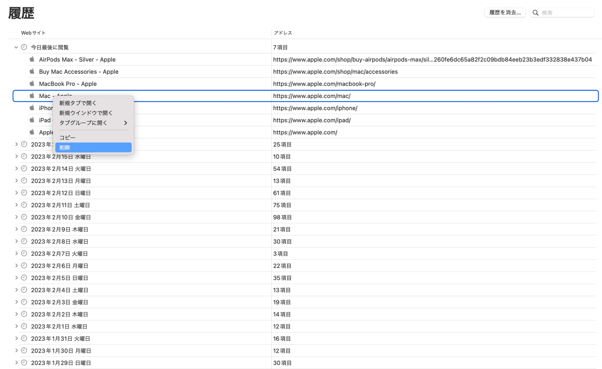Image resolution: width=602 pixels, height=369 pixels.
Task: Click Apple favicon beside MacBook Pro row
Action: point(32,83)
